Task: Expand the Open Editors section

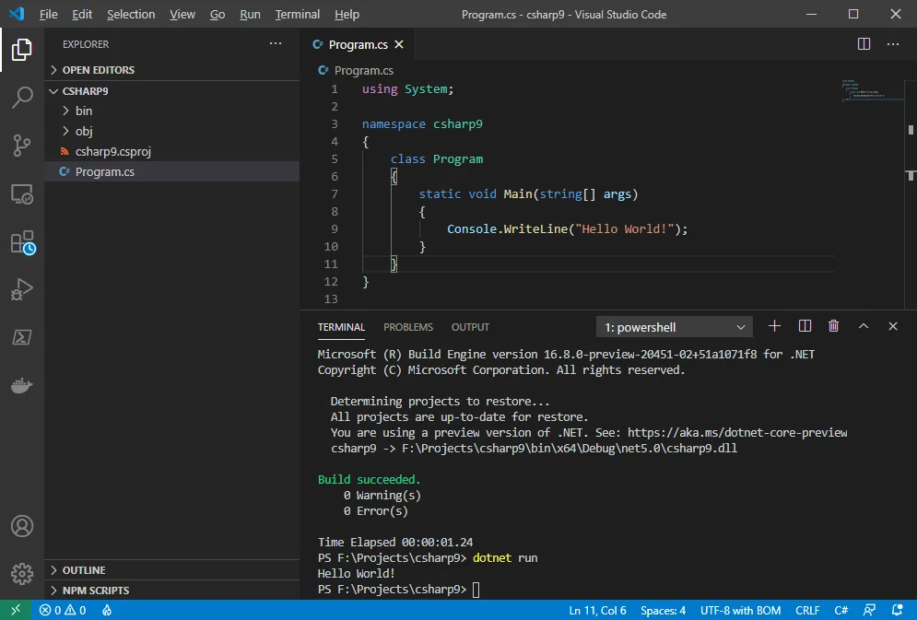Action: click(98, 70)
